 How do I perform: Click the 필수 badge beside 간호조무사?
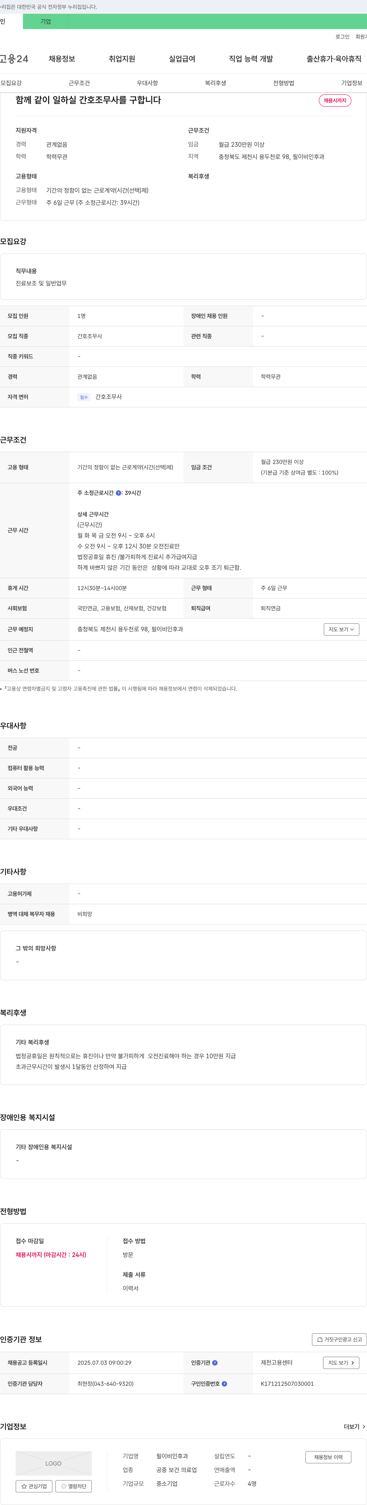pos(84,397)
